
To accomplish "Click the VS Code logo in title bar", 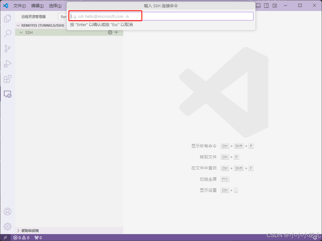I will pyautogui.click(x=6, y=6).
